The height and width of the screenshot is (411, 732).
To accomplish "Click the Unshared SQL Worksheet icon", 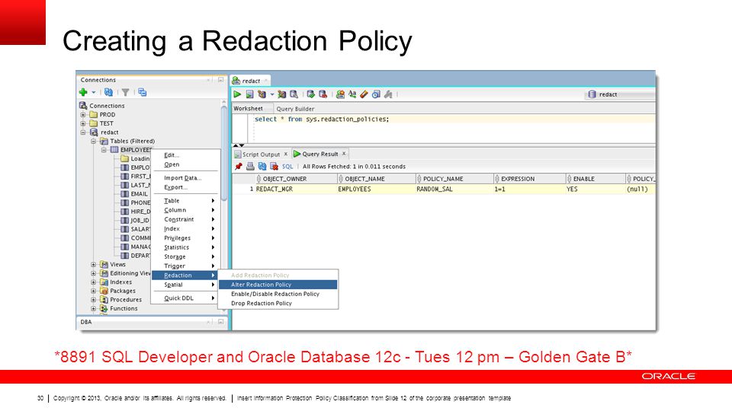I will 340,94.
